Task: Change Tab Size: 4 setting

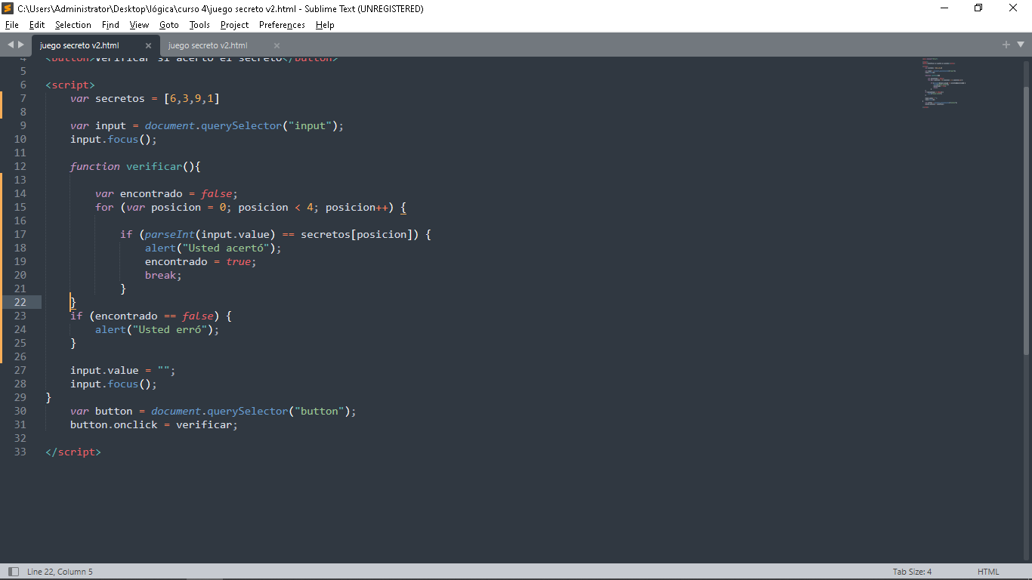Action: [x=912, y=572]
